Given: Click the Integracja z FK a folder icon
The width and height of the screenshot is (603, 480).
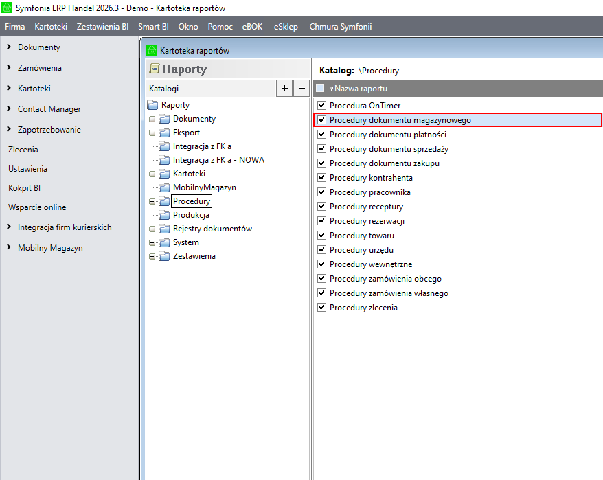Looking at the screenshot, I should (x=165, y=146).
